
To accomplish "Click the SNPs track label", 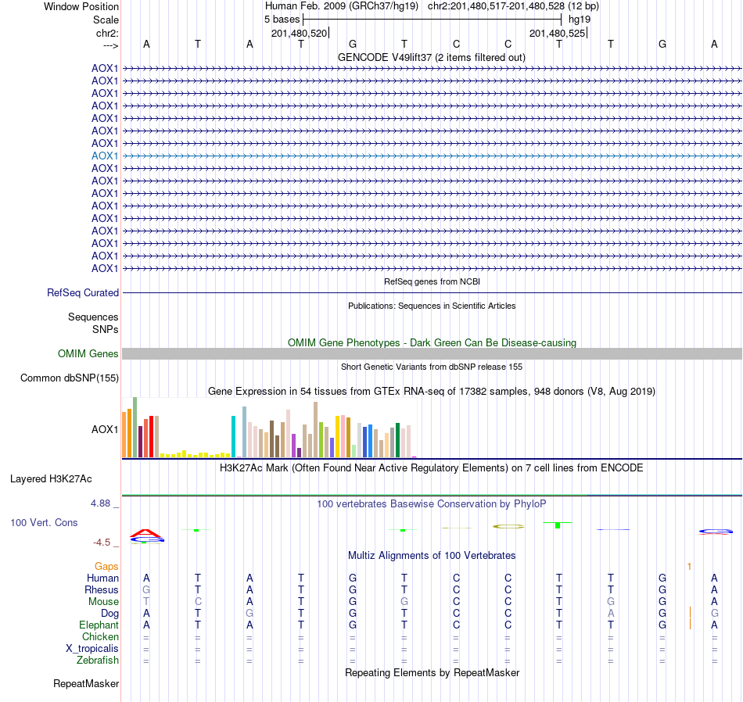I will coord(106,329).
